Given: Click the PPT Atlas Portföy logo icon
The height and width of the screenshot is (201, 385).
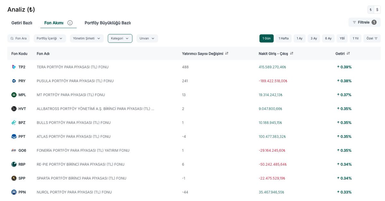Looking at the screenshot, I should pos(14,136).
